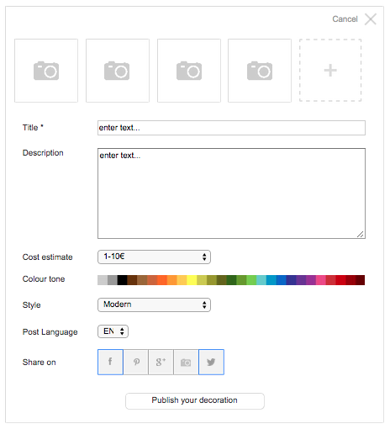Click the second camera photo placeholder
Image resolution: width=390 pixels, height=429 pixels.
click(118, 71)
